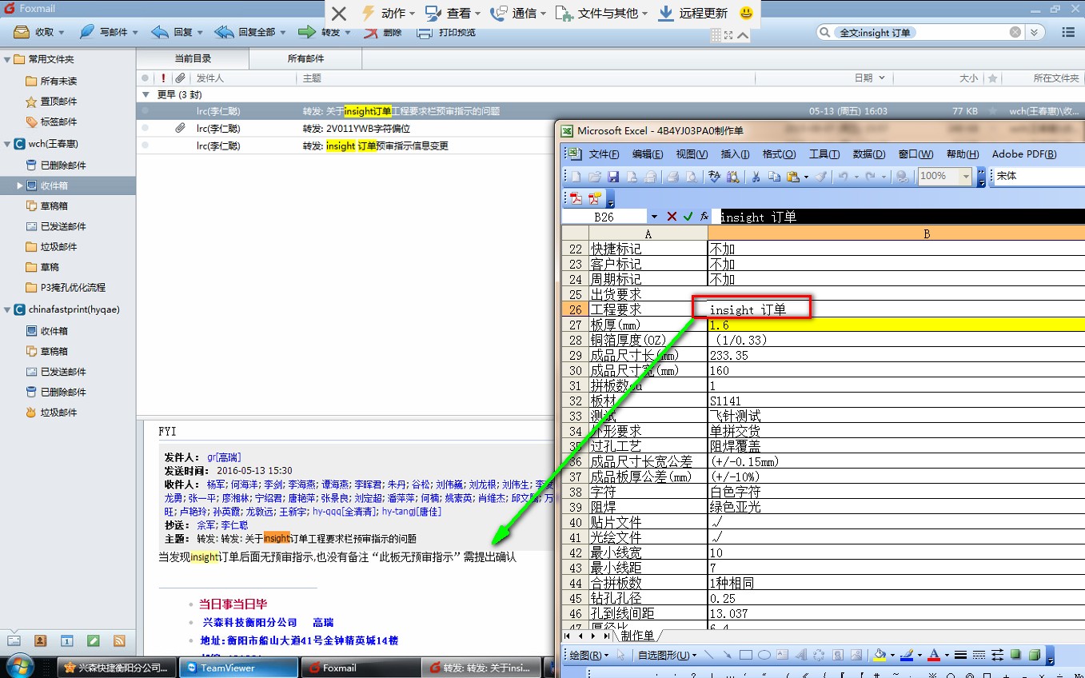
Task: Click the Excel Cut scissors icon
Action: click(755, 177)
